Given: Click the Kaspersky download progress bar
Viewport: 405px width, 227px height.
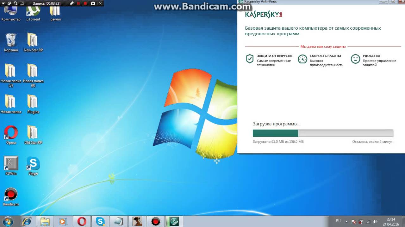Looking at the screenshot, I should click(x=323, y=133).
